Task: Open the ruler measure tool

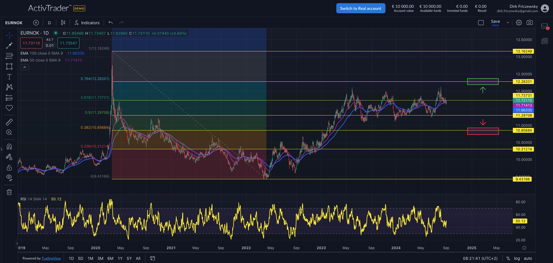Action: [9, 122]
